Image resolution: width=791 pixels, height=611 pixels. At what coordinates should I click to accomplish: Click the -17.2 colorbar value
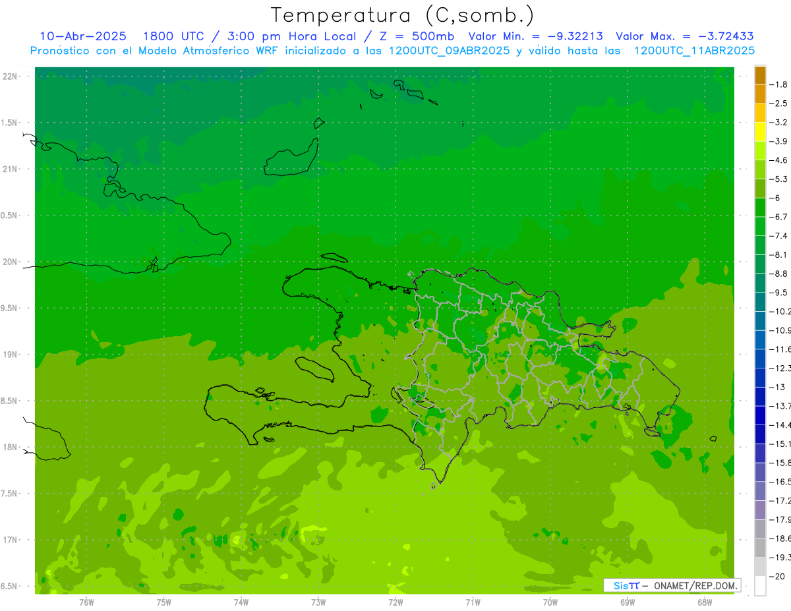pos(780,501)
